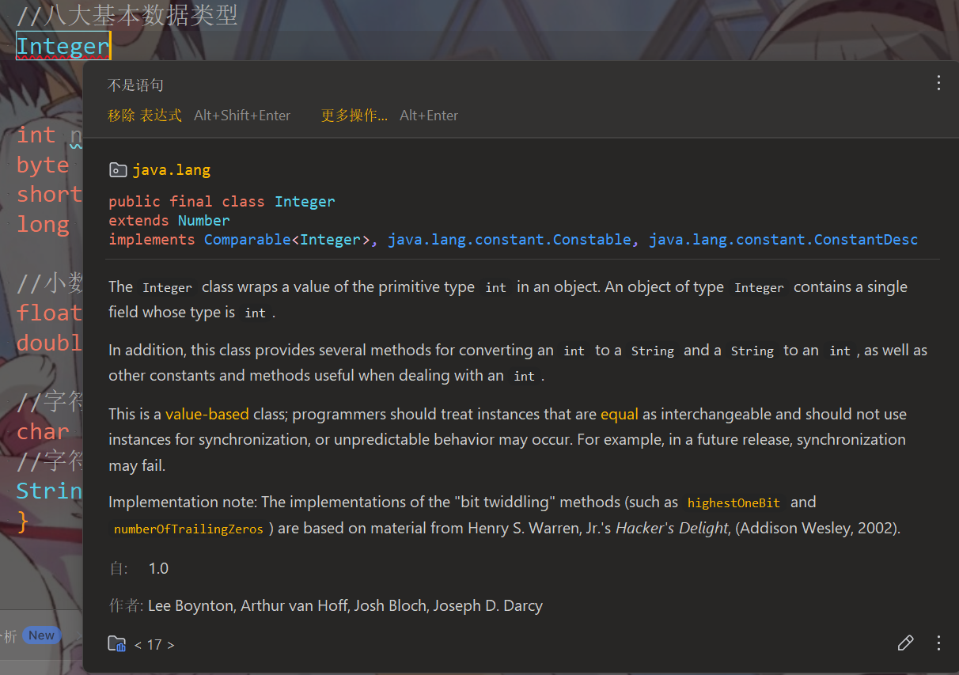Screen dimensions: 959x675
Task: Go to java.lang.constant.ConstantDesc
Action: pyautogui.click(x=783, y=240)
